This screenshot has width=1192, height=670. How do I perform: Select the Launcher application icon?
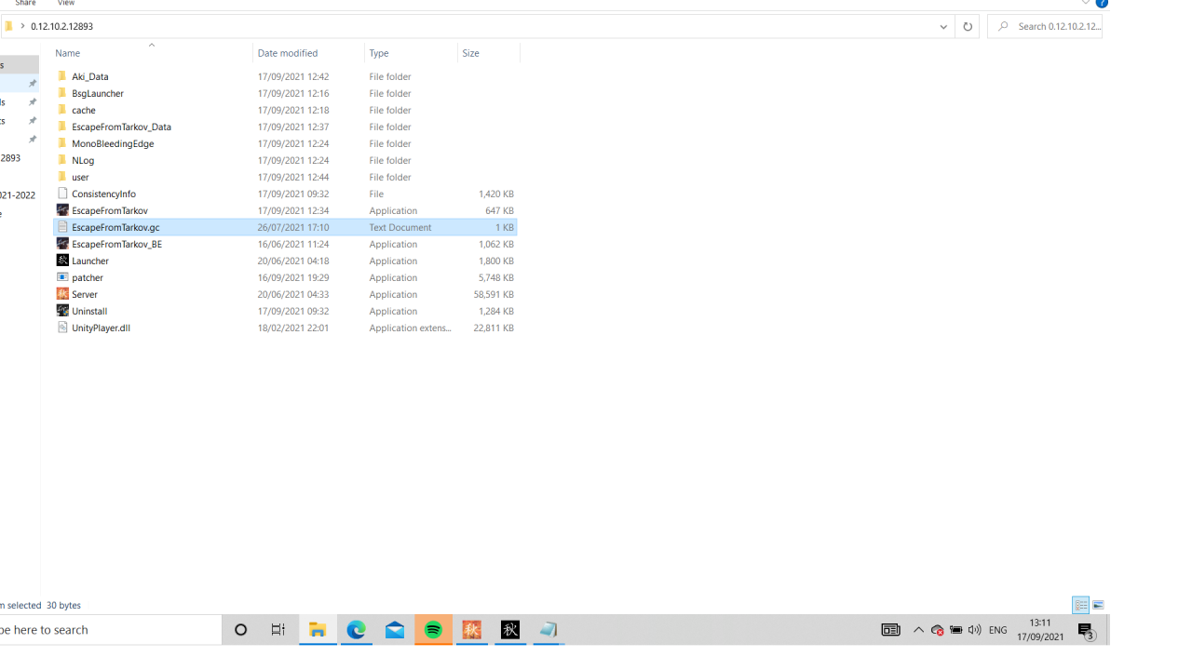coord(62,261)
